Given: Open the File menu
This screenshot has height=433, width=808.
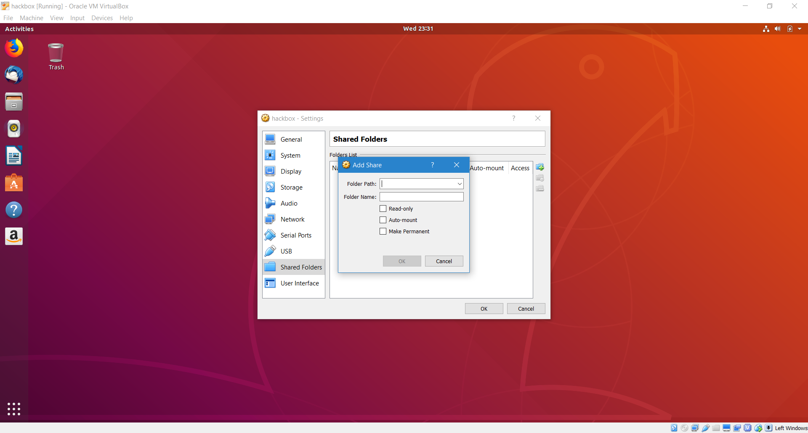Looking at the screenshot, I should tap(8, 18).
